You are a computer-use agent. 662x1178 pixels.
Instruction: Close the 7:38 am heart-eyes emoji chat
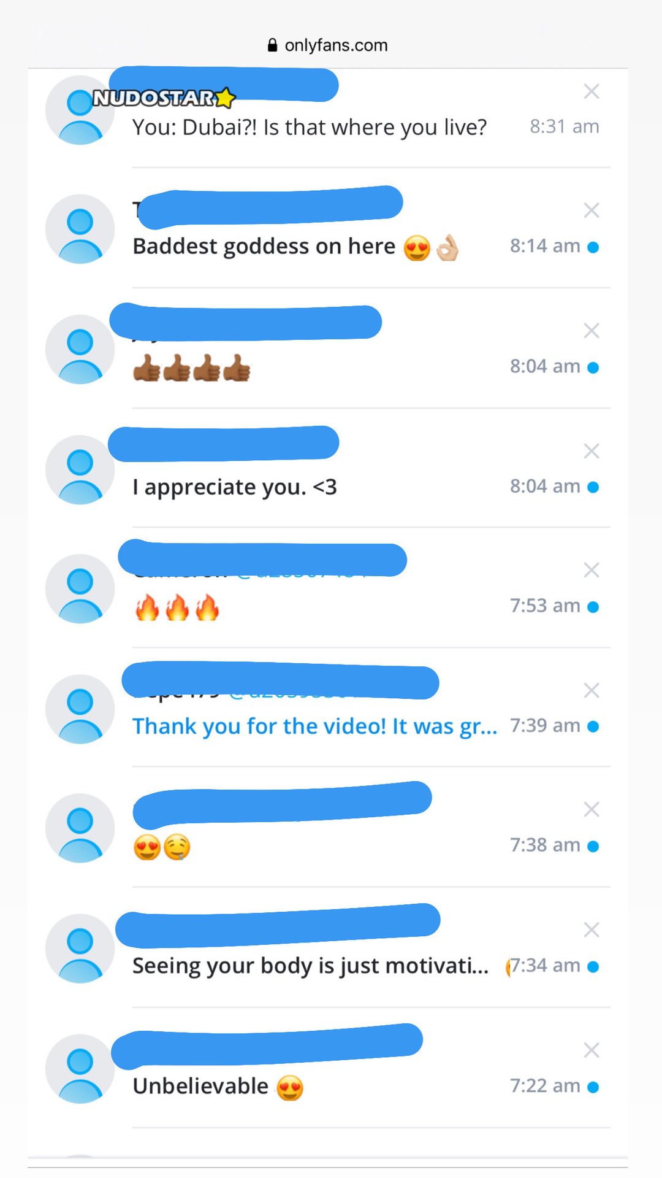[592, 809]
